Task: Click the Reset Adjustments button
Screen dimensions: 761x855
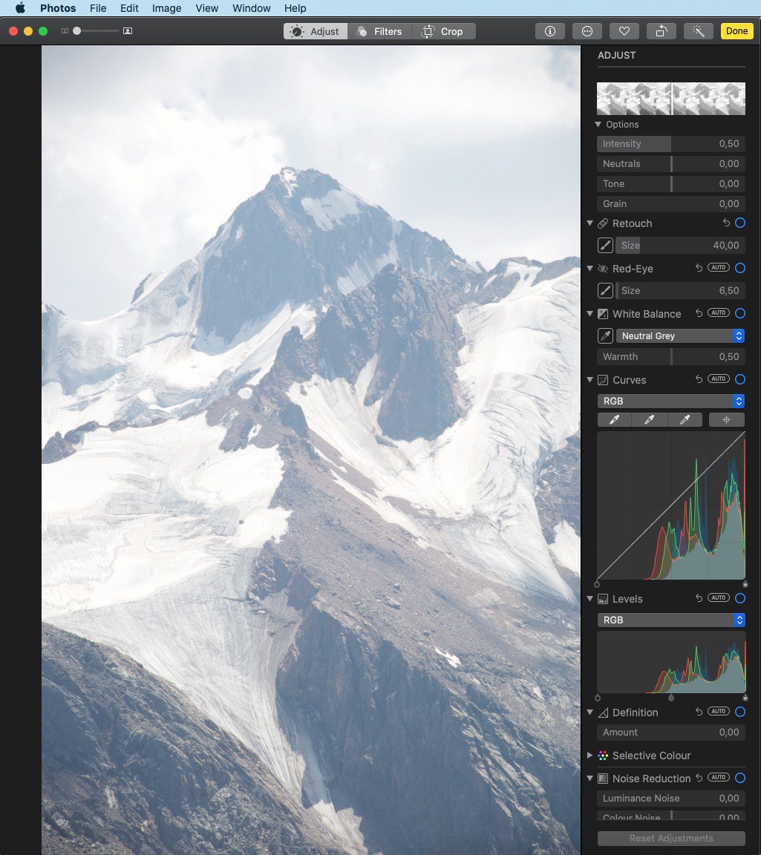Action: pyautogui.click(x=671, y=838)
